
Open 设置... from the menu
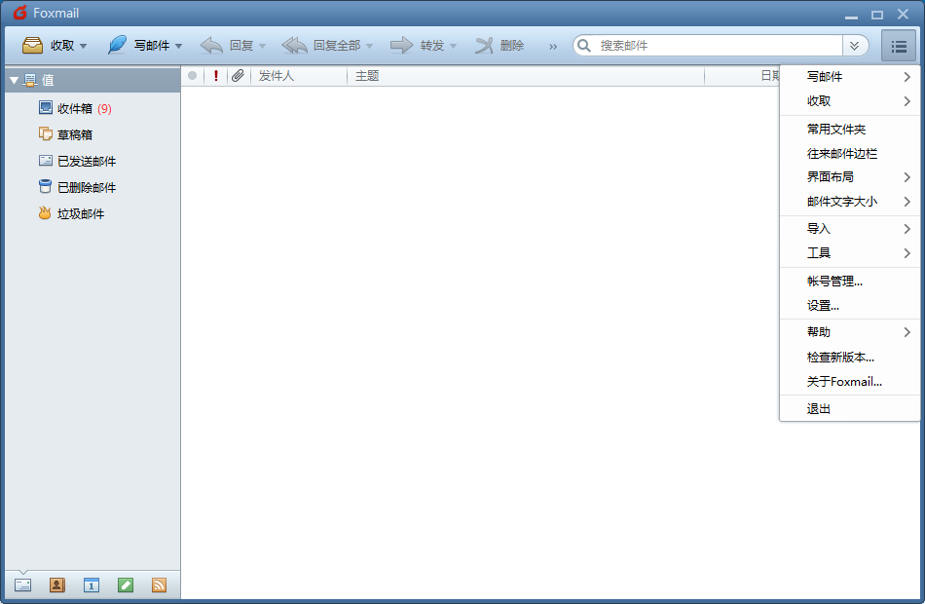[849, 306]
